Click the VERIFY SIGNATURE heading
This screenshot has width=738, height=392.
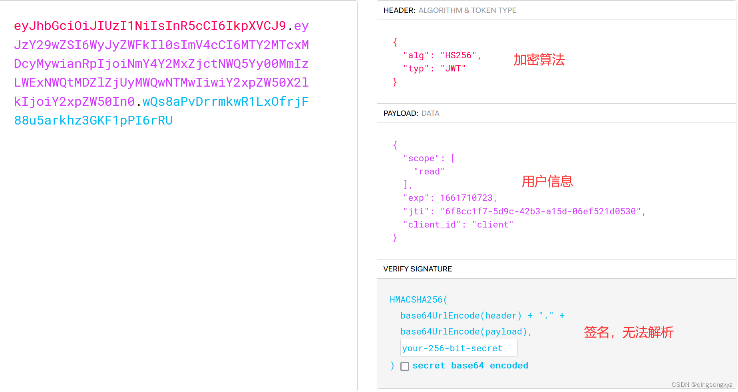[x=418, y=269]
